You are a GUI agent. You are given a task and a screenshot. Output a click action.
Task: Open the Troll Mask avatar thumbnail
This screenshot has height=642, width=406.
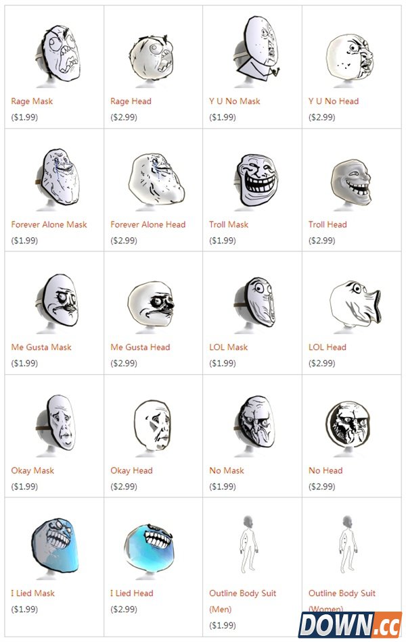coord(255,181)
